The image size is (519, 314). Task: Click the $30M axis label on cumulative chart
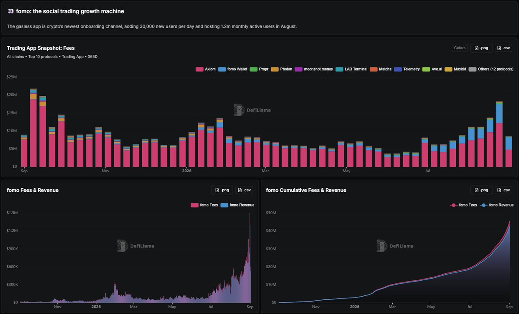click(x=271, y=249)
